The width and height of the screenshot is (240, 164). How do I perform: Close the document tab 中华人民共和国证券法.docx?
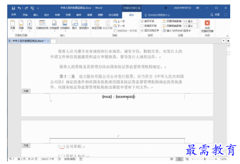[48, 41]
